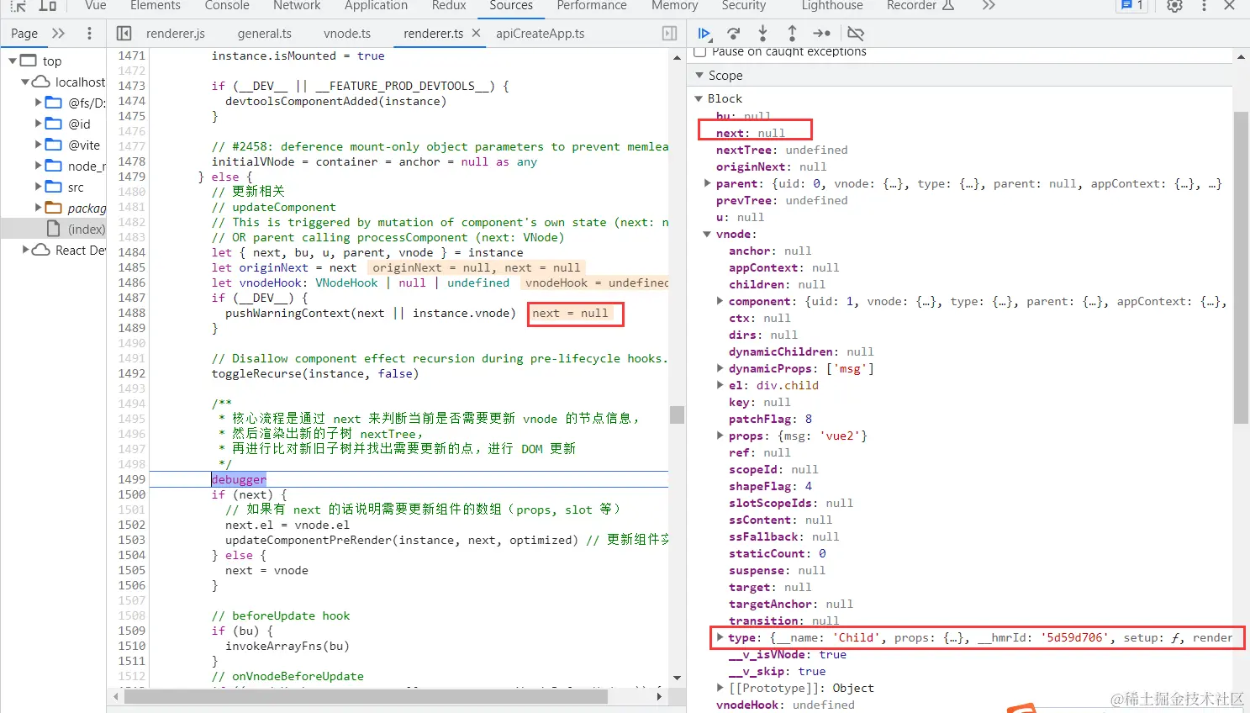Collapse the top frame in file tree
The image size is (1250, 713).
[x=13, y=61]
